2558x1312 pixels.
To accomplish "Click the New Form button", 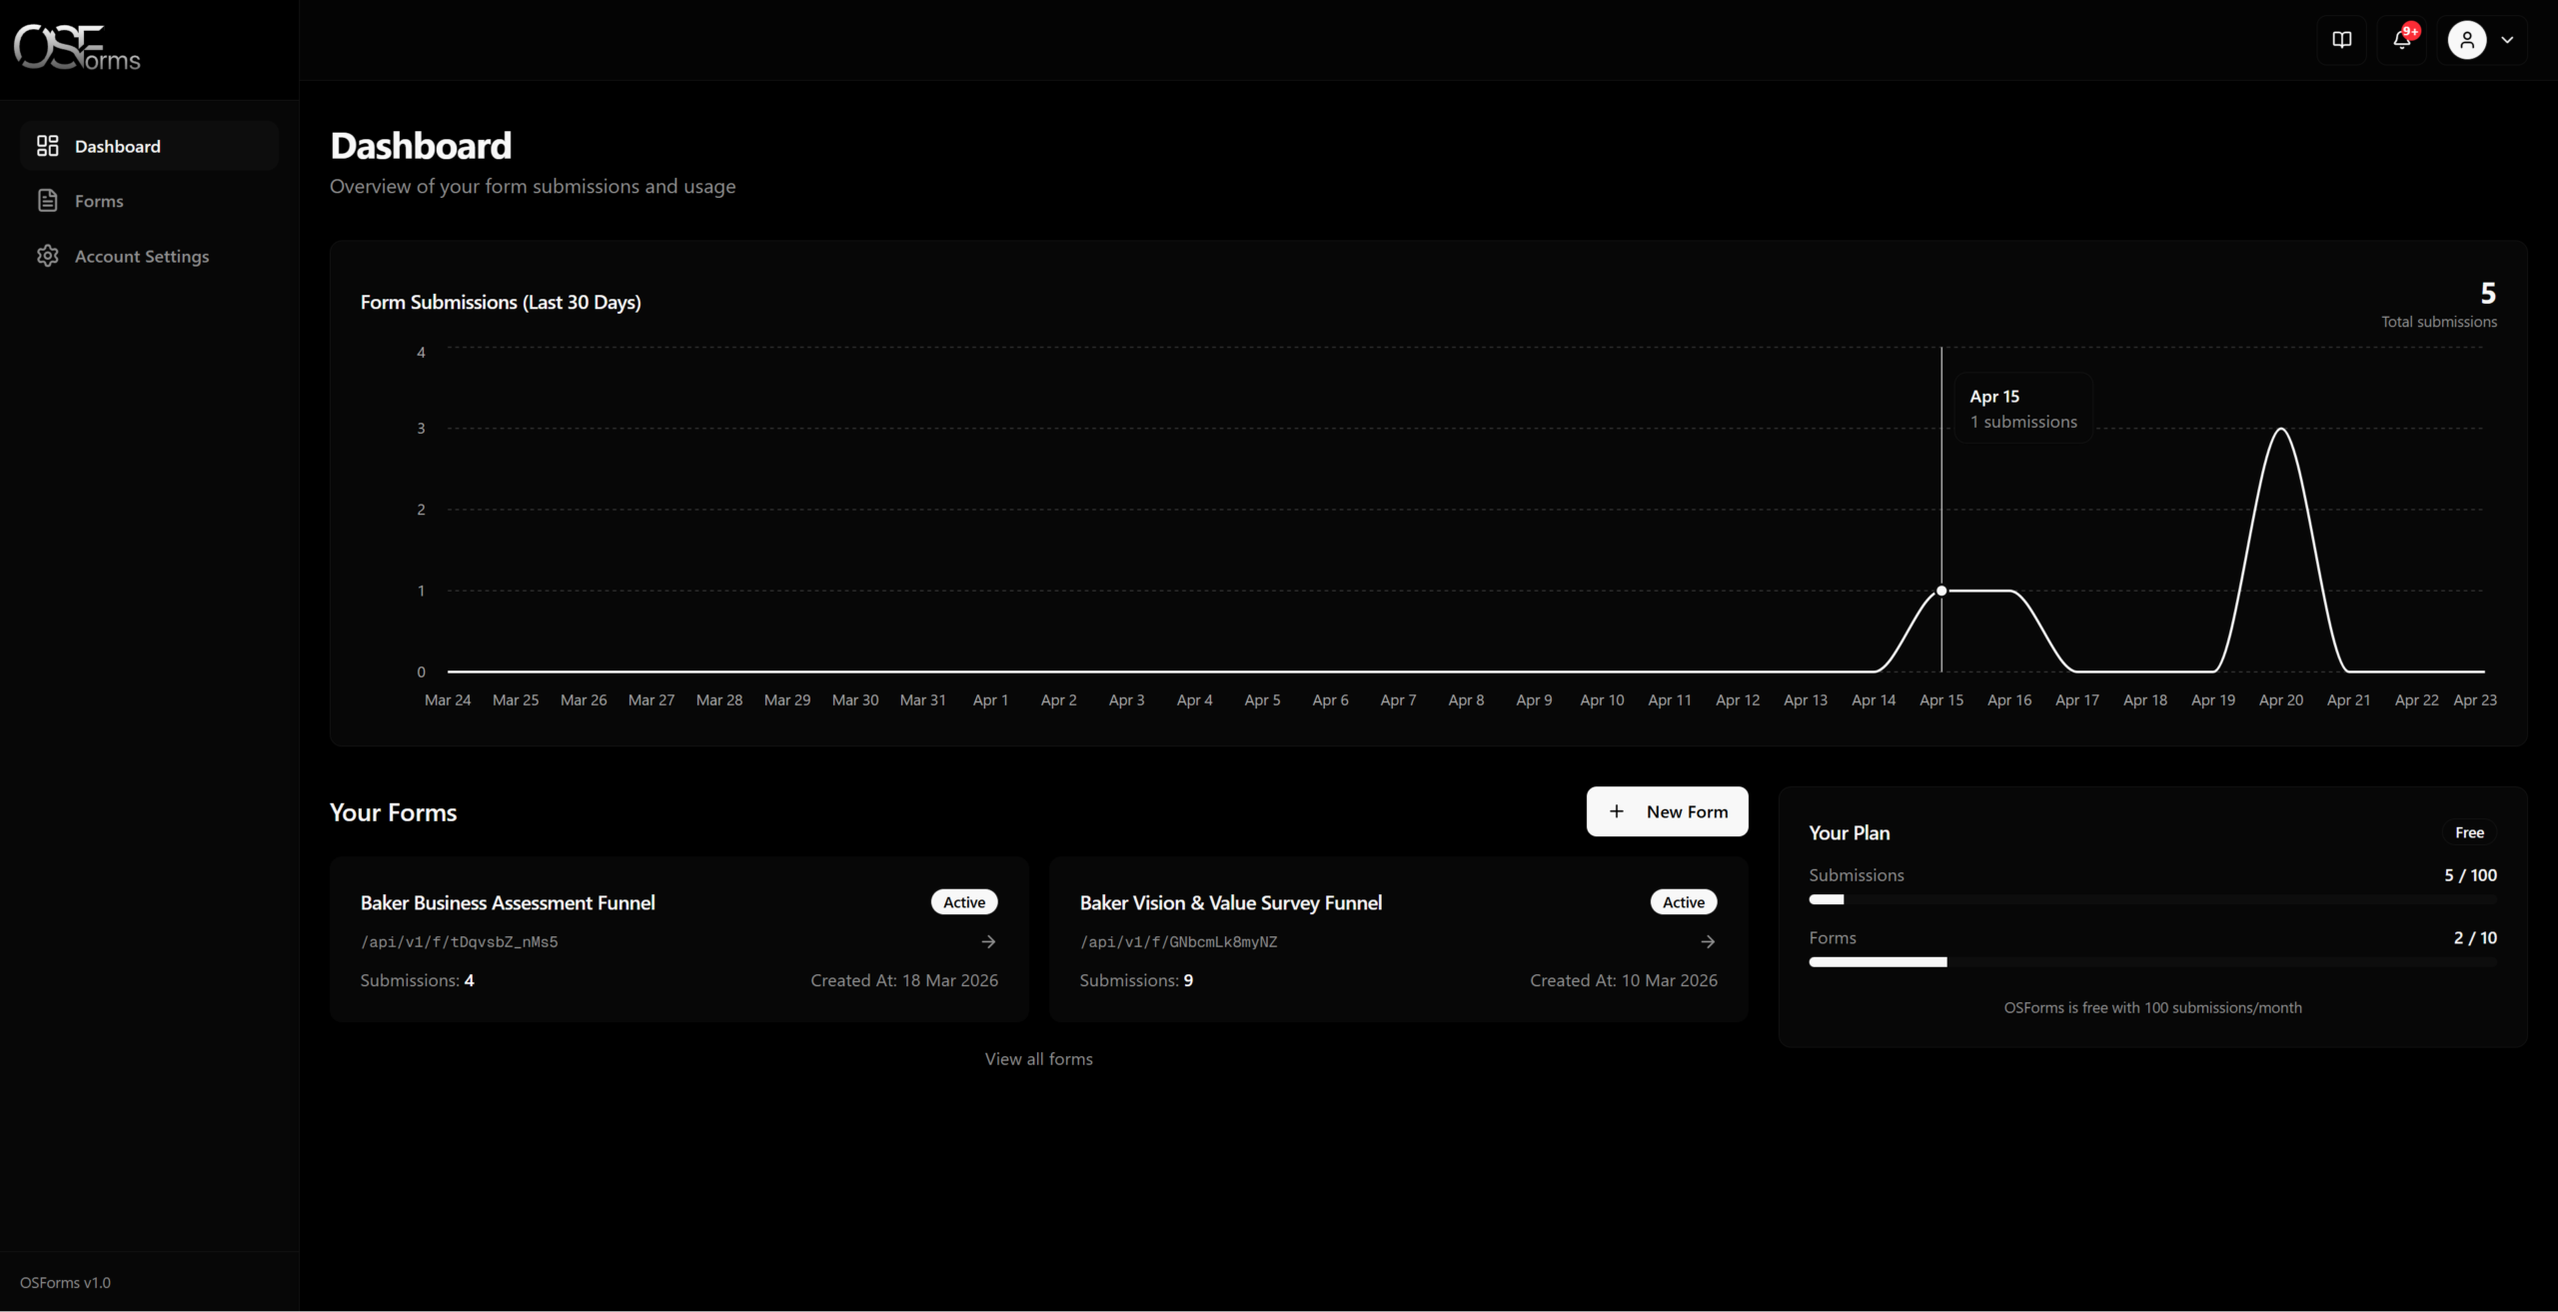I will coord(1667,811).
